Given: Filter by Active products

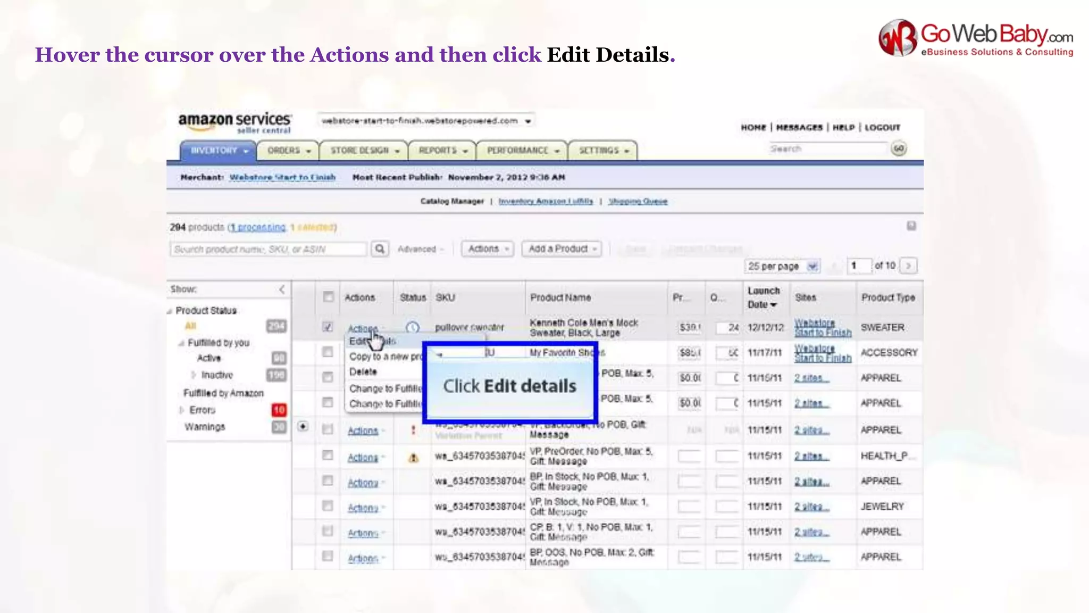Looking at the screenshot, I should [209, 358].
